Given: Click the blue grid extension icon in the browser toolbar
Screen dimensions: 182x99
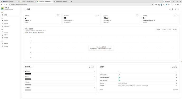Looking at the screenshot, I should pos(166,4).
